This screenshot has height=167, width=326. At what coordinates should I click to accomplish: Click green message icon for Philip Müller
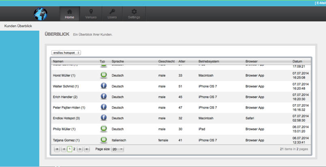tap(104, 129)
